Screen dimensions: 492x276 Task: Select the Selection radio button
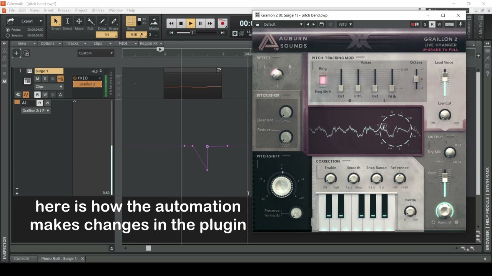[x=8, y=35]
